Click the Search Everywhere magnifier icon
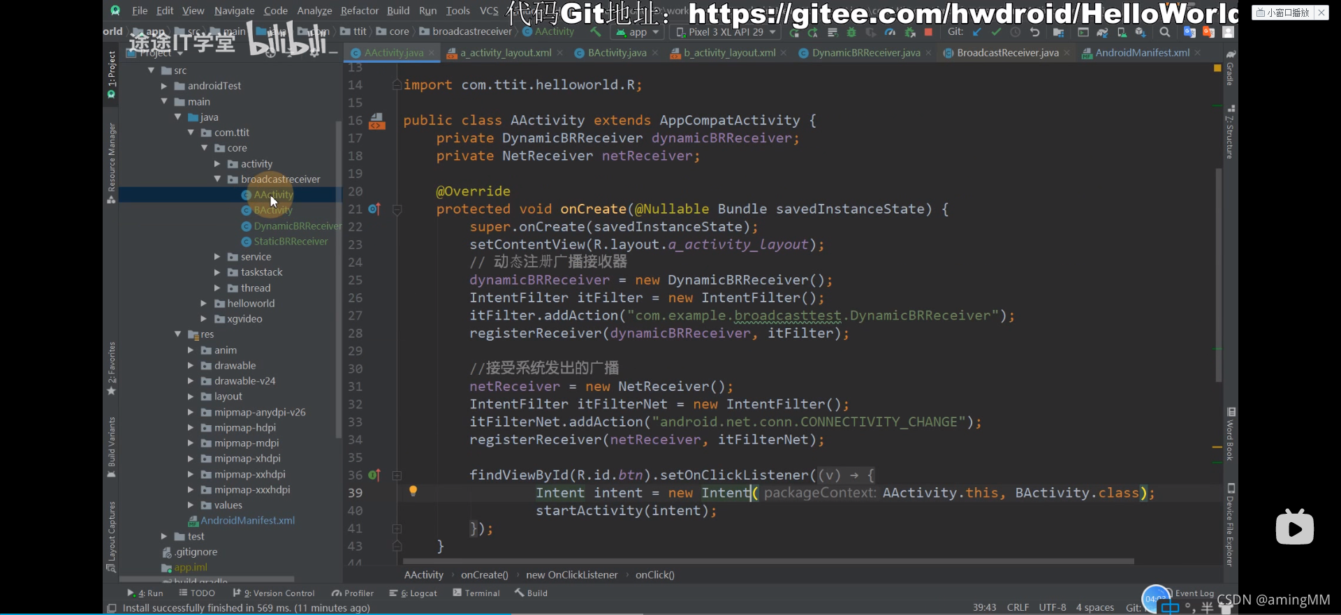The height and width of the screenshot is (615, 1341). [1164, 32]
